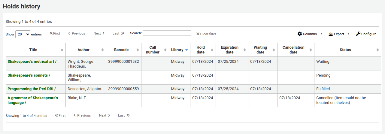Expand the Export dropdown arrow
Image resolution: width=385 pixels, height=134 pixels.
click(x=349, y=34)
